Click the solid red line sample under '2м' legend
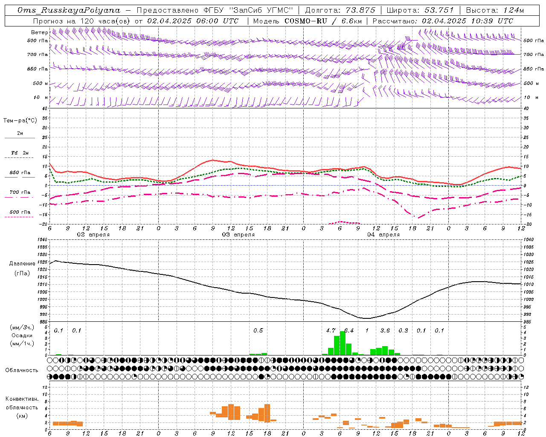Viewport: 546px width, 437px height. 20,138
